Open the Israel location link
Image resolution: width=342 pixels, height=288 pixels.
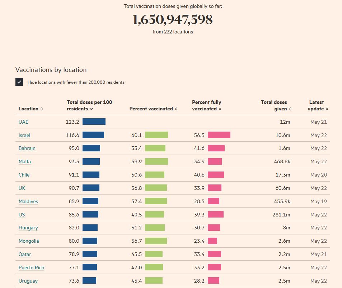24,136
